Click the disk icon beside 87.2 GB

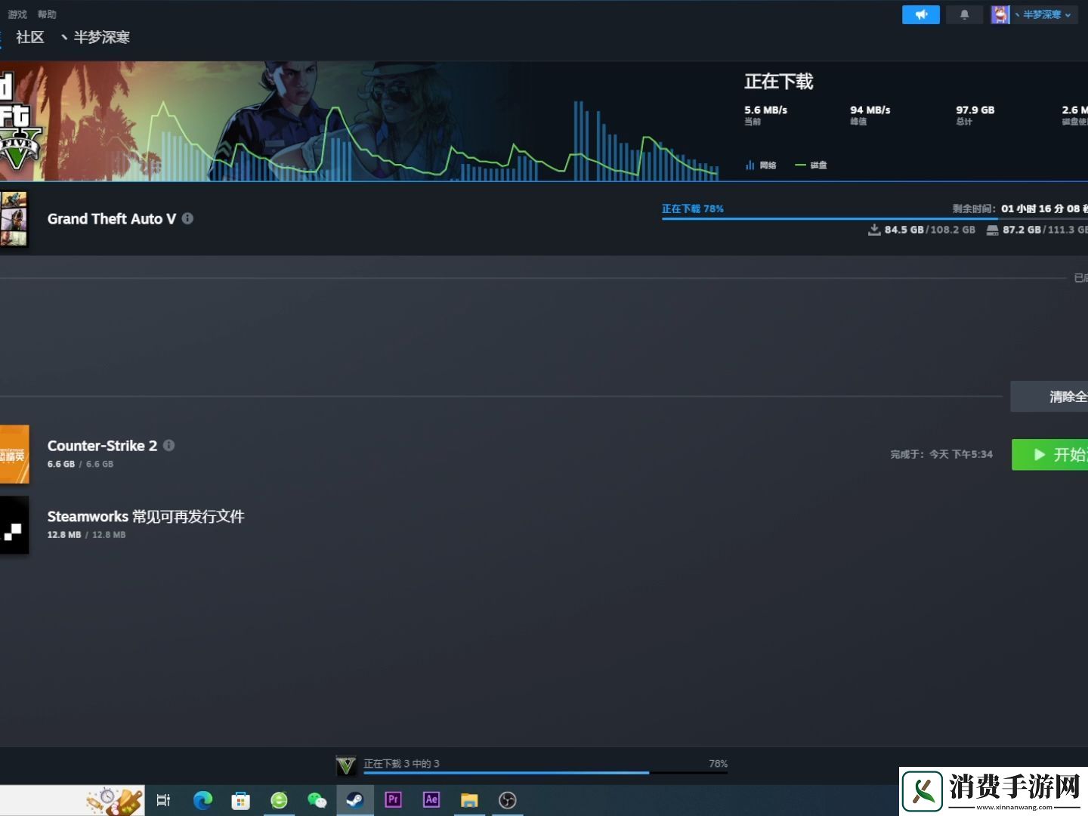(992, 230)
